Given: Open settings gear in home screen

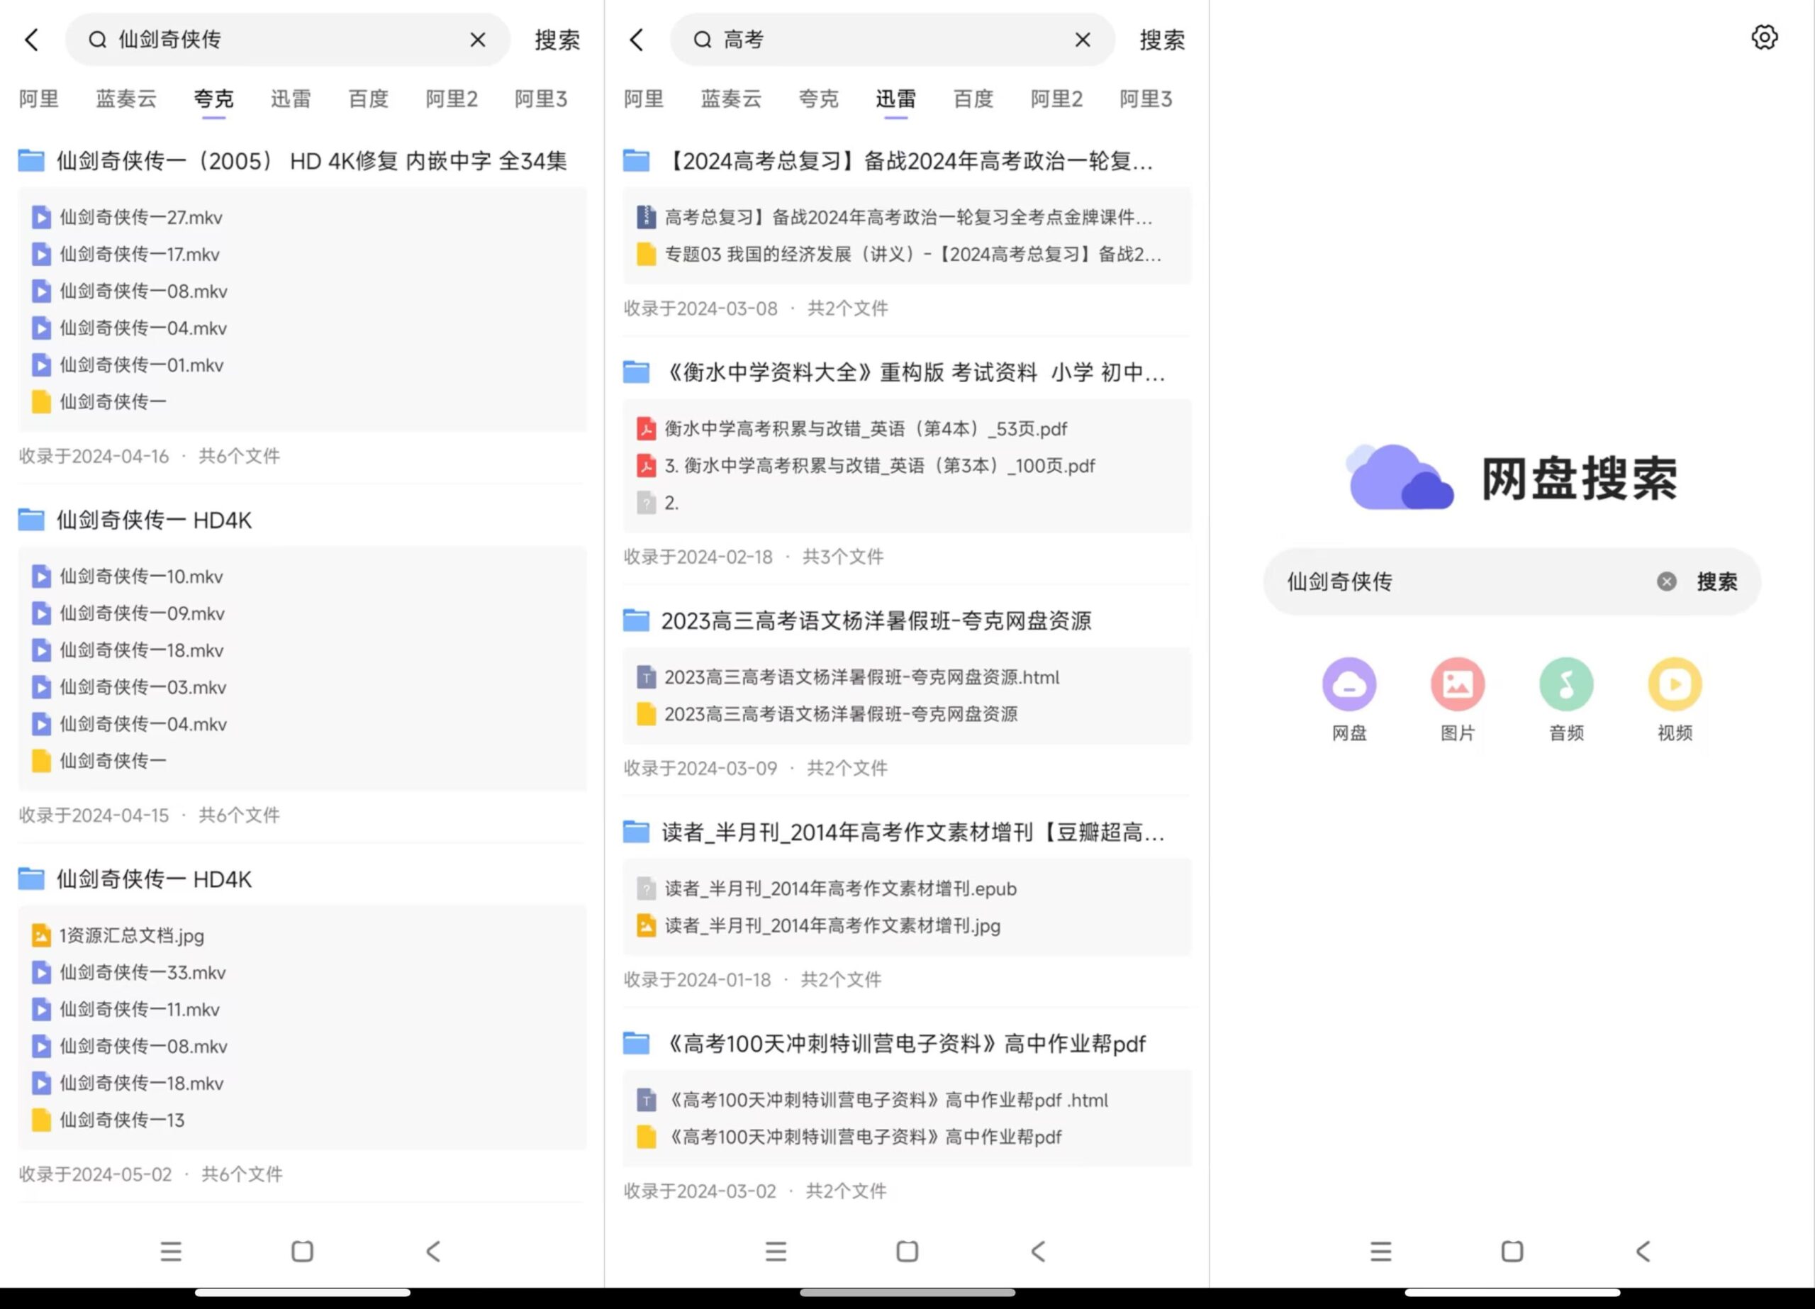Looking at the screenshot, I should 1764,37.
